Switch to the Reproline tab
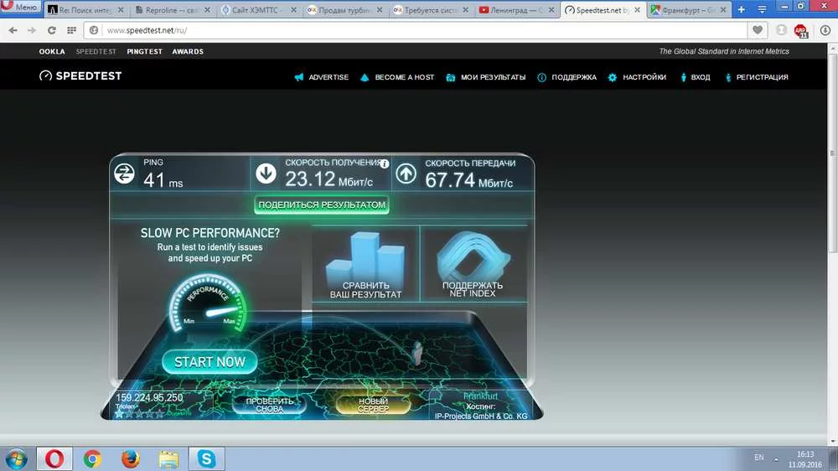838x471 pixels. point(172,9)
